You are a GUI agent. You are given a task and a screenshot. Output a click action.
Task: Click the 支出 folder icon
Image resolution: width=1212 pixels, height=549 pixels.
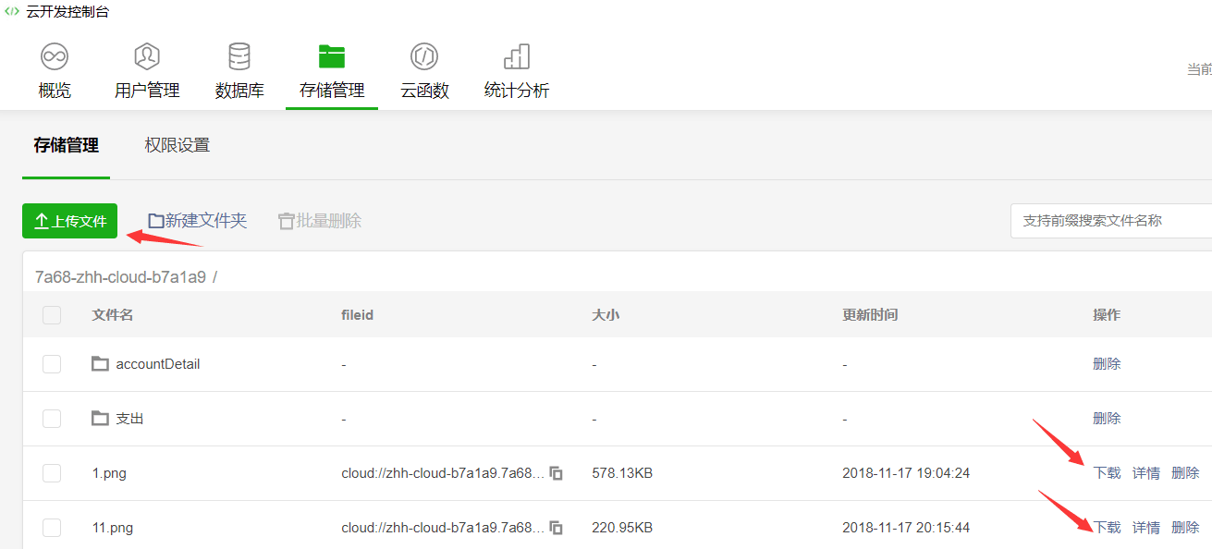[x=100, y=419]
